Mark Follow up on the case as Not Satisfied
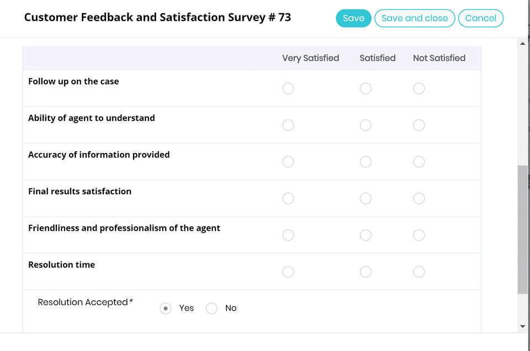Viewport: 530px width, 351px height. tap(419, 88)
